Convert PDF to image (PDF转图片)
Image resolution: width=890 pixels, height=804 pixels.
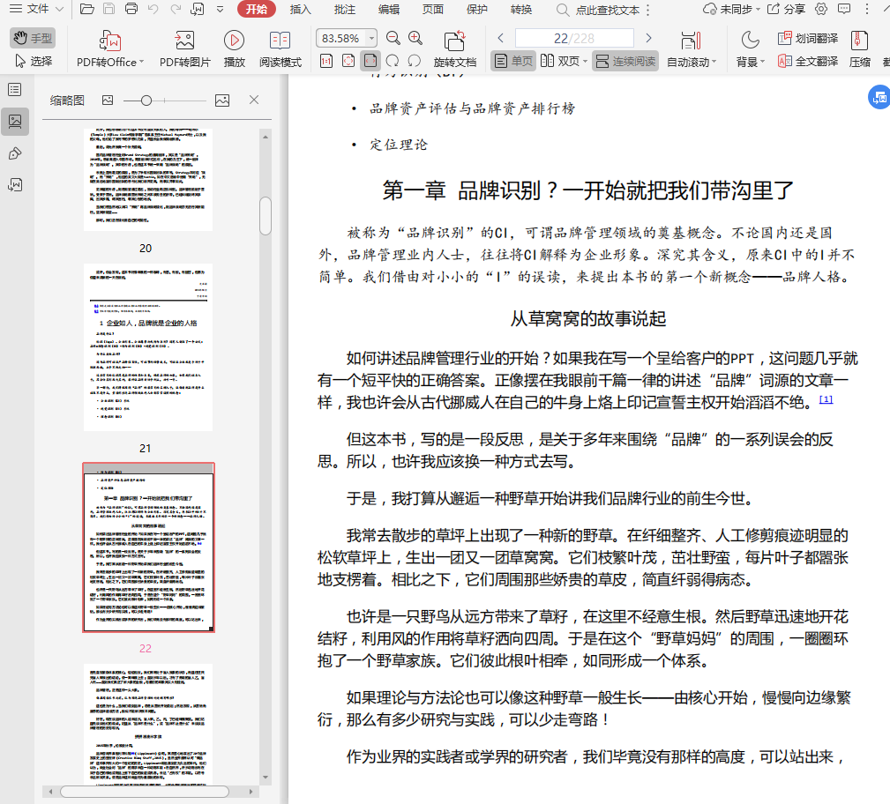click(x=184, y=48)
